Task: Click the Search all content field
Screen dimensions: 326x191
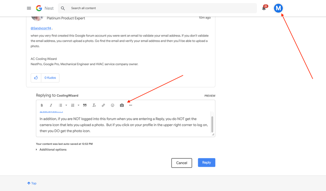Action: (160, 8)
